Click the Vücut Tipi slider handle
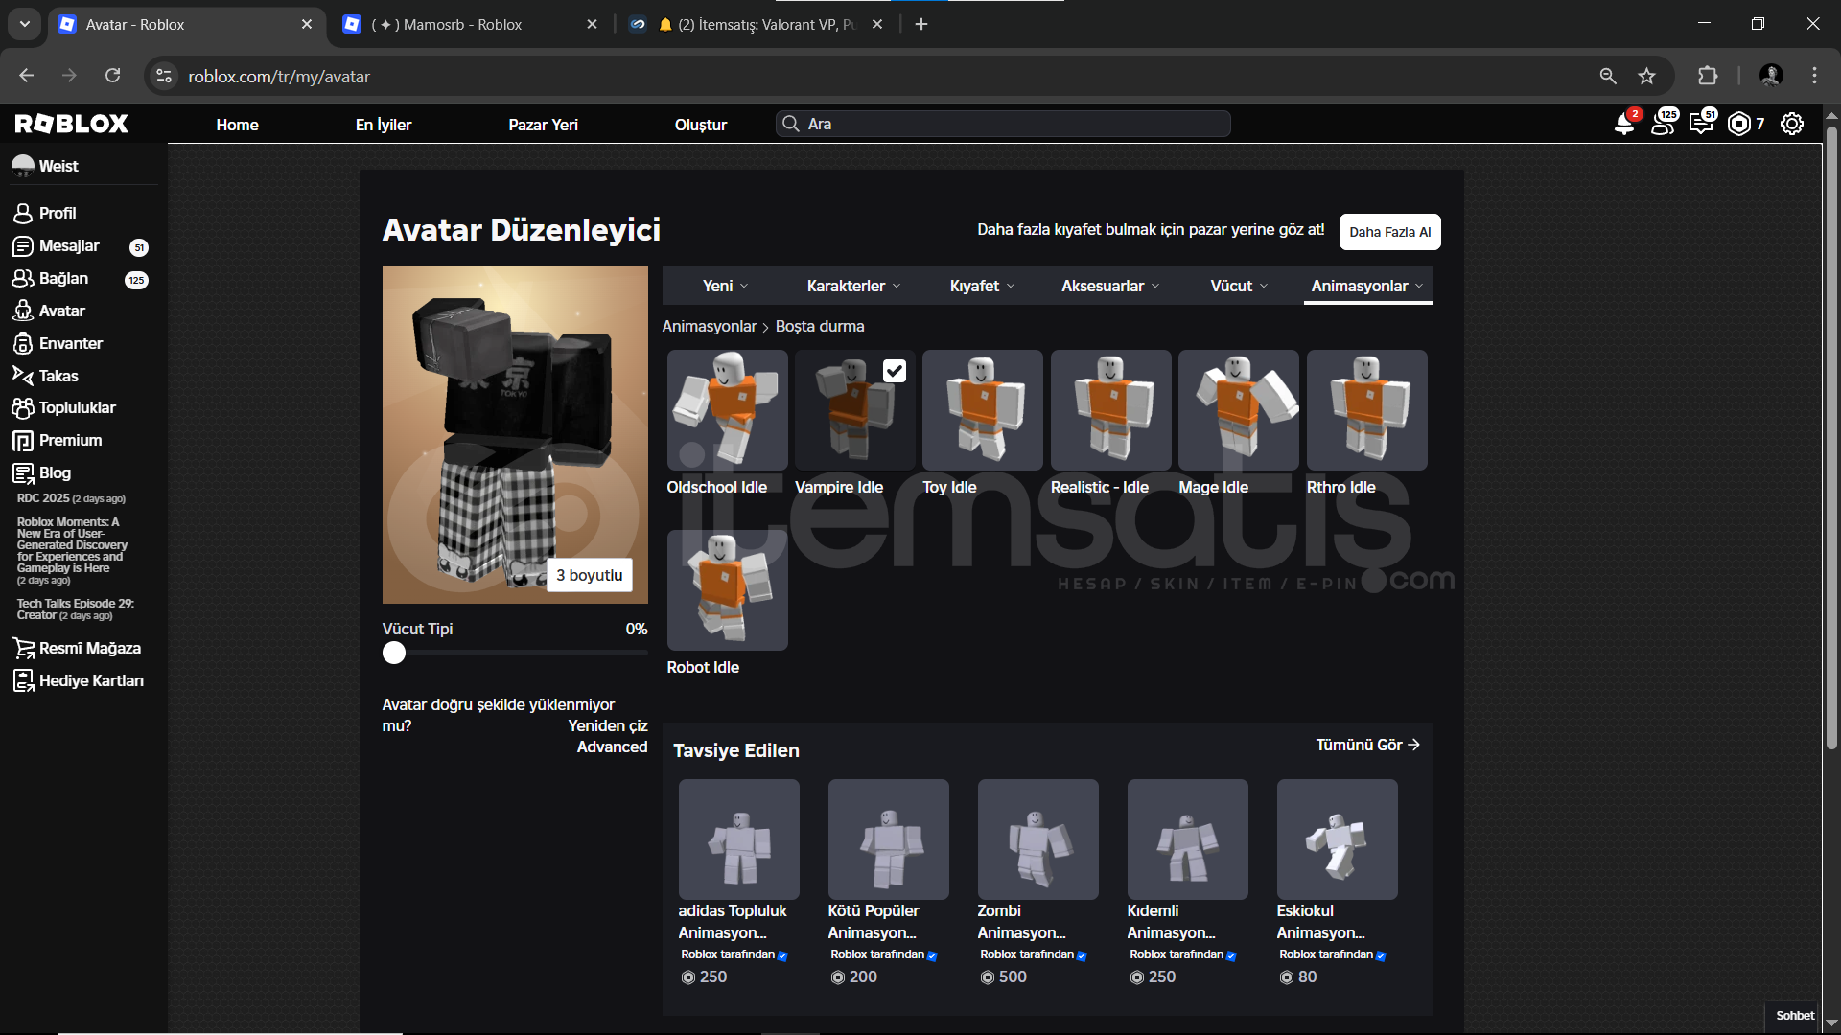The height and width of the screenshot is (1035, 1841). pos(394,653)
